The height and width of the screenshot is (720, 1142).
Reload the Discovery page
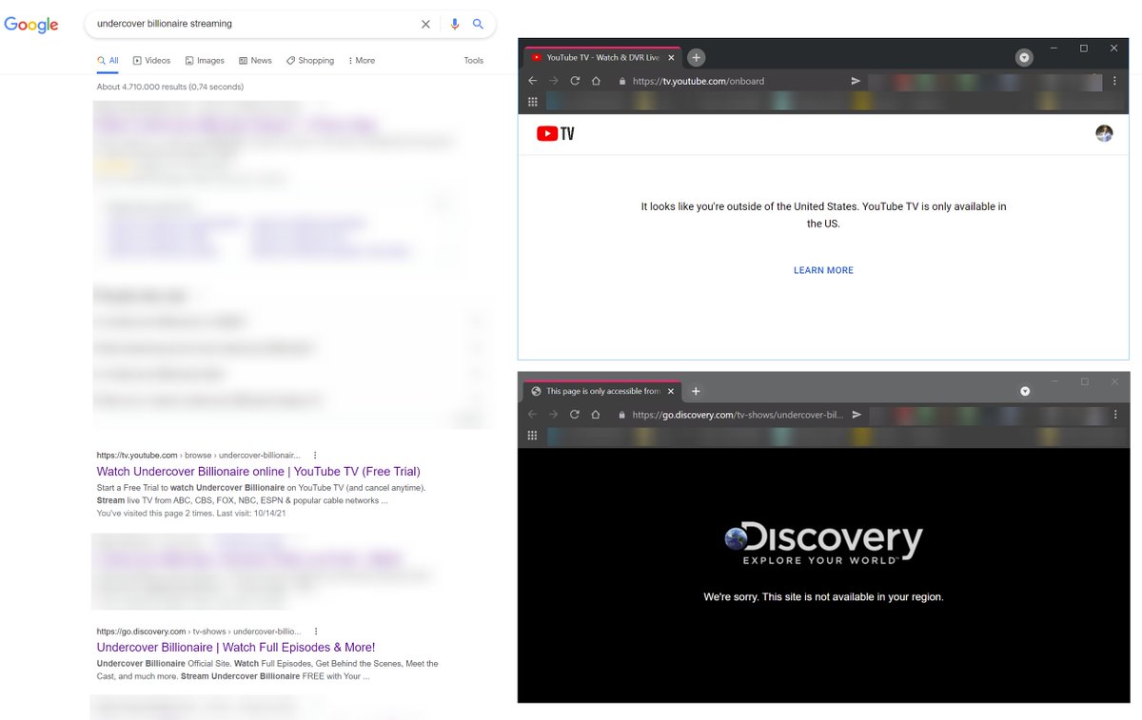pyautogui.click(x=575, y=415)
